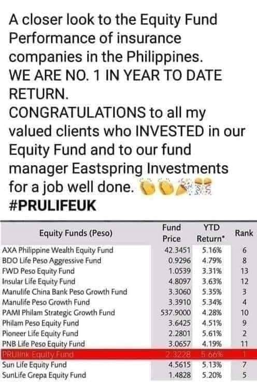Viewport: 257px width, 389px height.
Task: Select the highlighted PRUlink Equity Fund row
Action: pyautogui.click(x=128, y=354)
